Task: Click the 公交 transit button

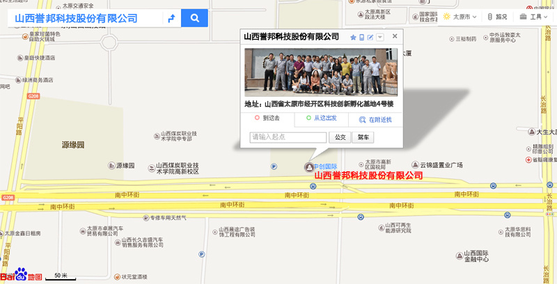Action: click(x=340, y=137)
